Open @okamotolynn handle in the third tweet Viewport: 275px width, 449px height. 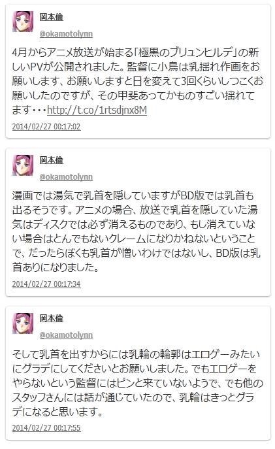tap(66, 335)
